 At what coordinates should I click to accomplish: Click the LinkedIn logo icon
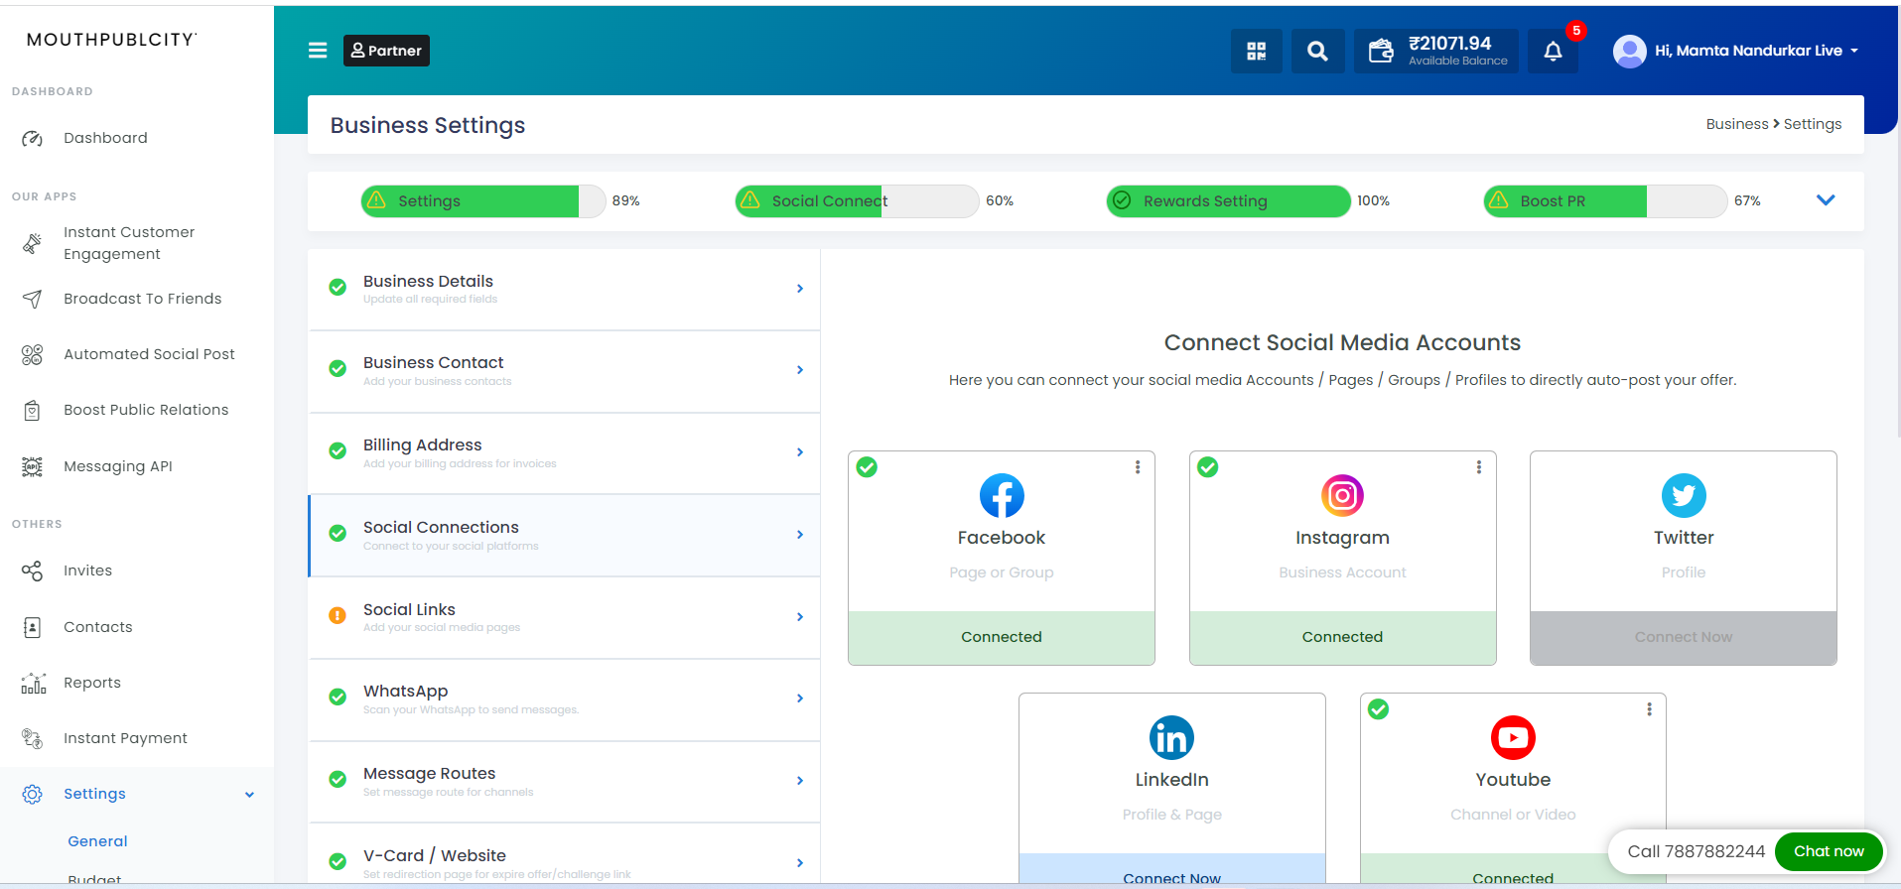pyautogui.click(x=1171, y=737)
